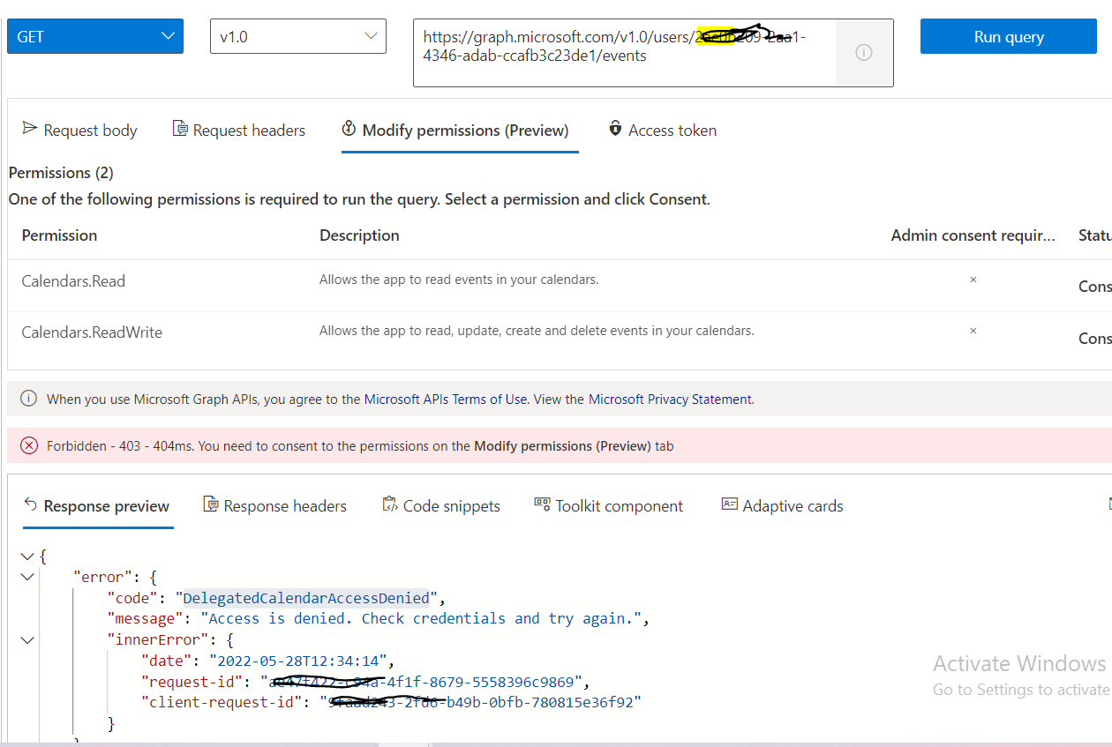Select the Calendars.Read permission row

click(73, 280)
